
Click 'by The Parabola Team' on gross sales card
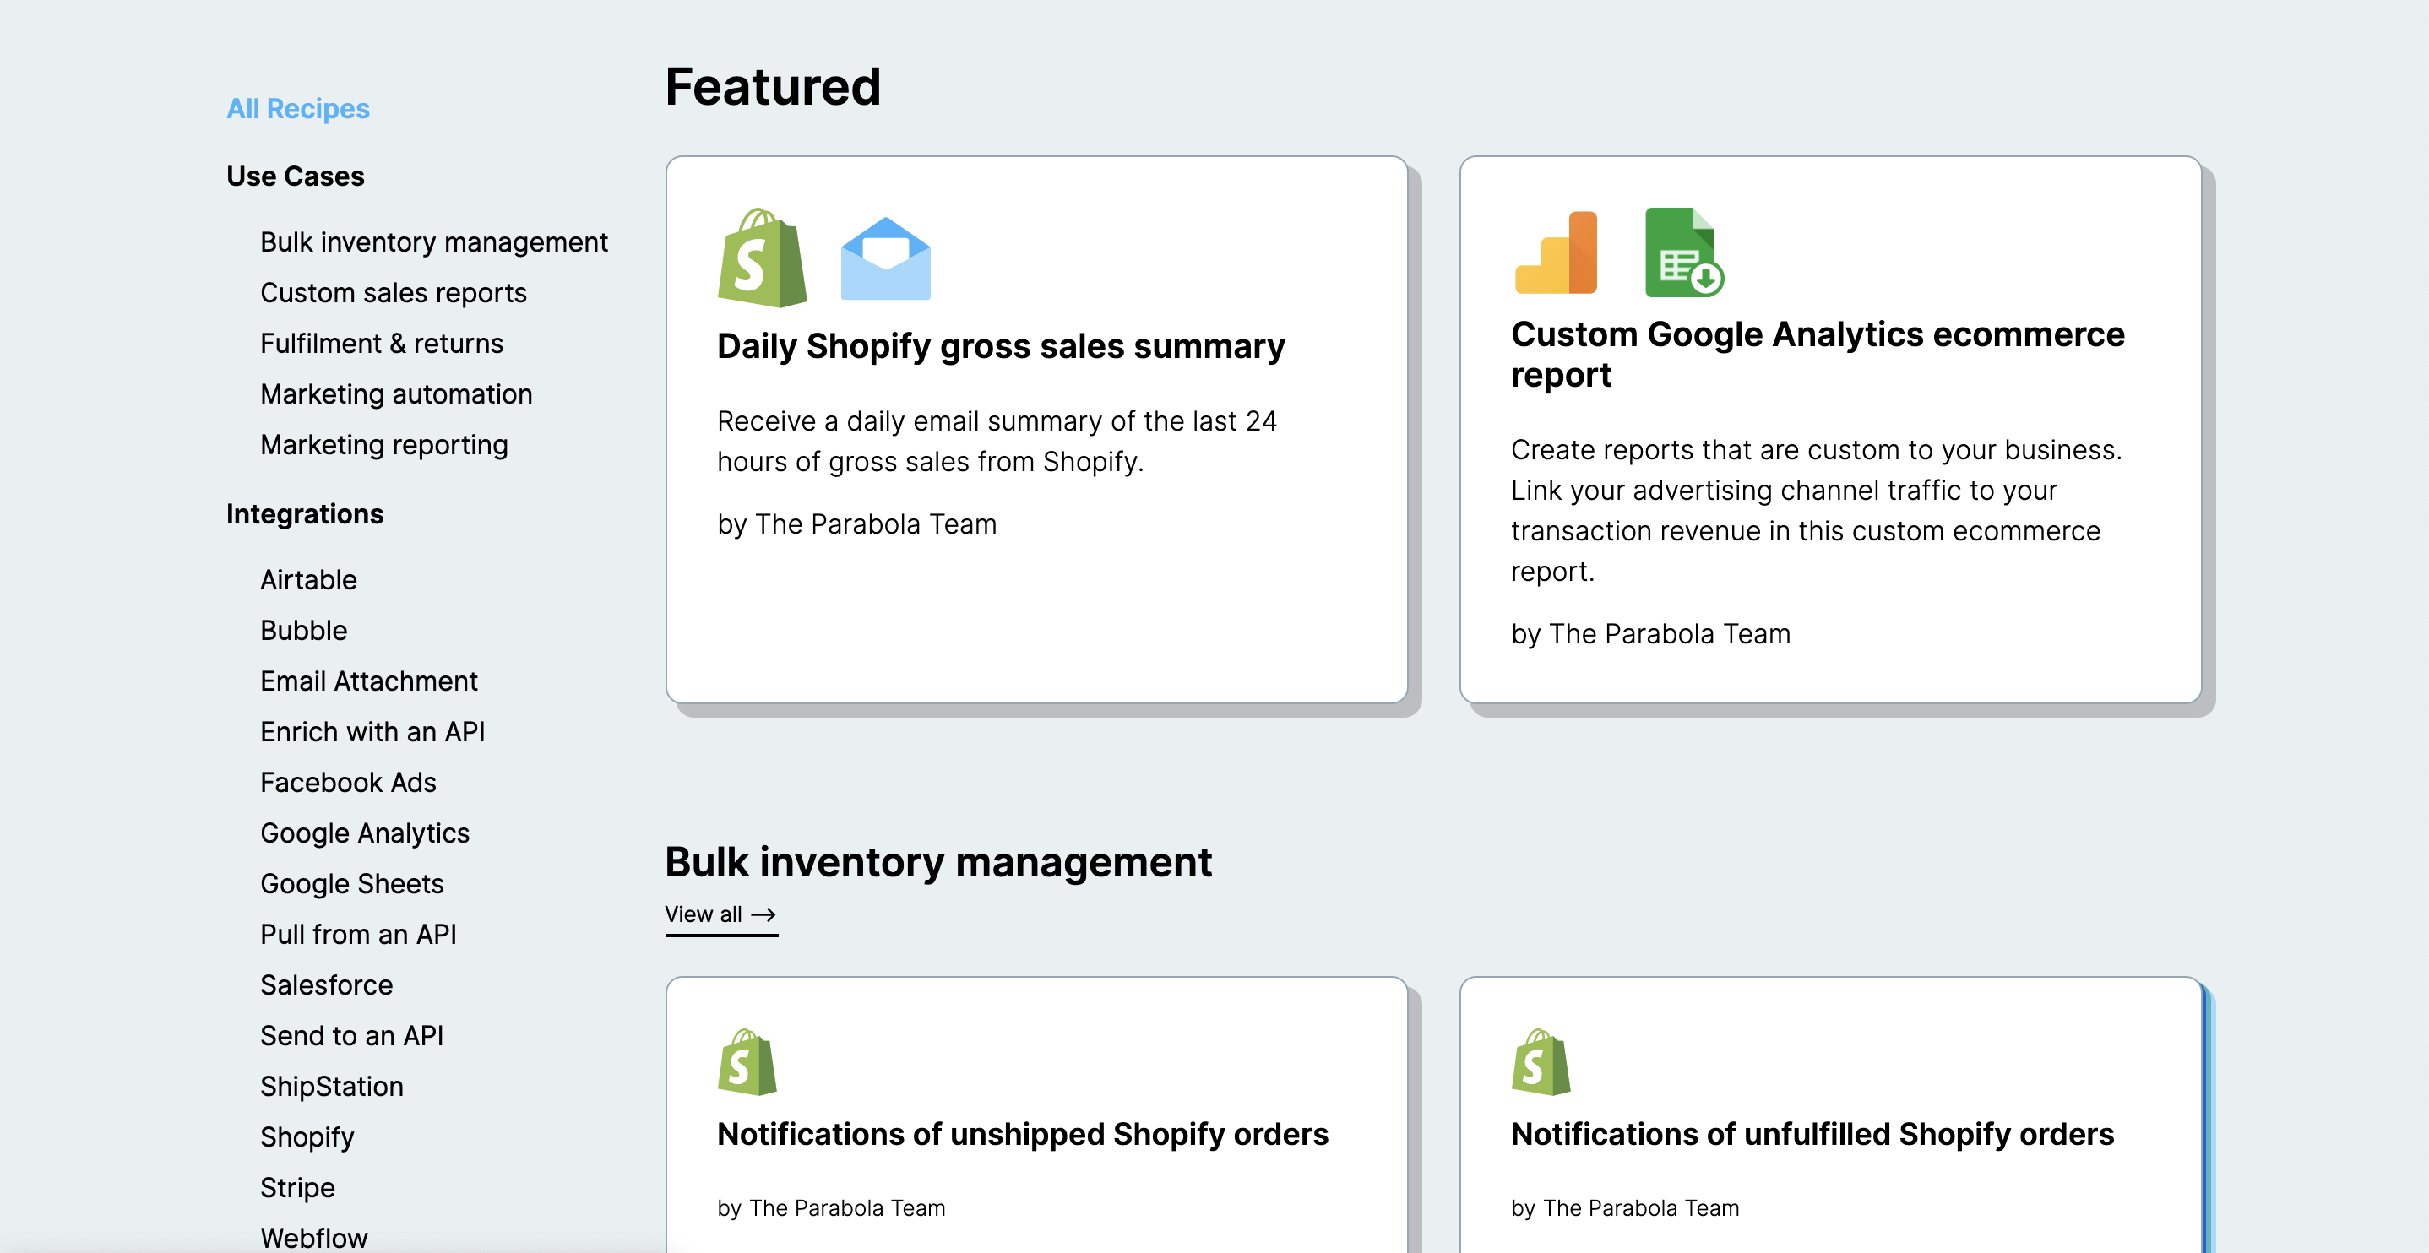[x=856, y=524]
